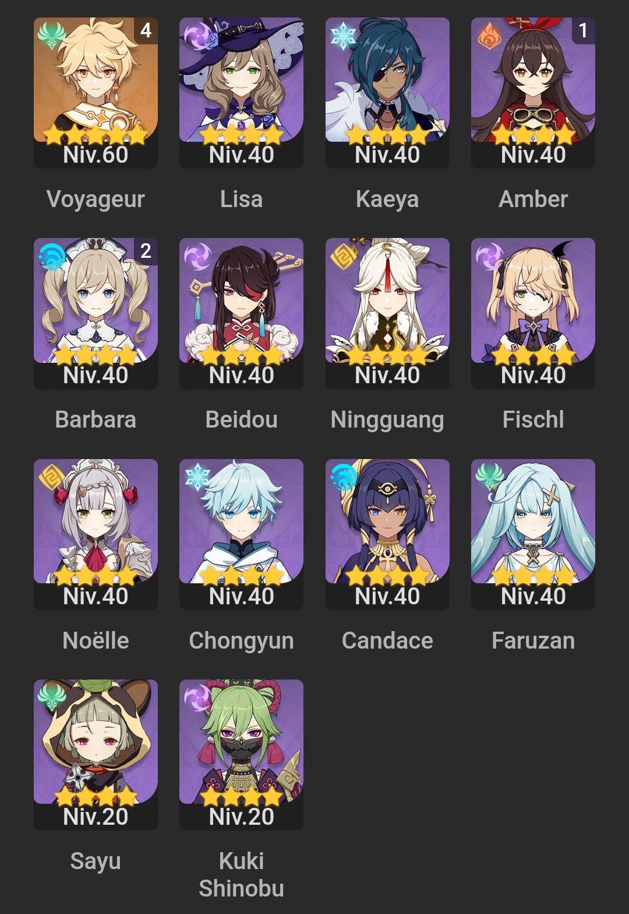Click the Kuki Shinobu name label
The image size is (629, 914).
pyautogui.click(x=241, y=874)
